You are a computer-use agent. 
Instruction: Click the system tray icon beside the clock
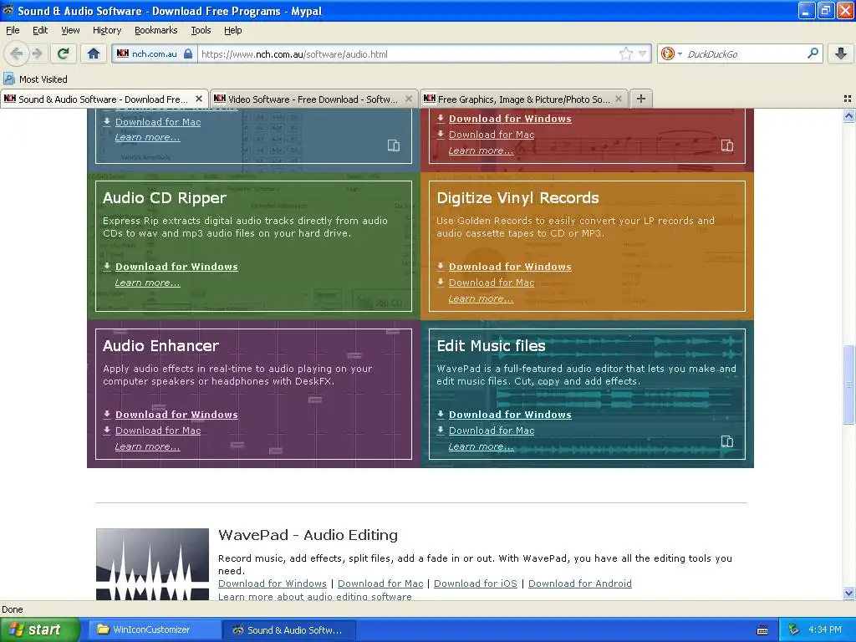click(x=793, y=629)
